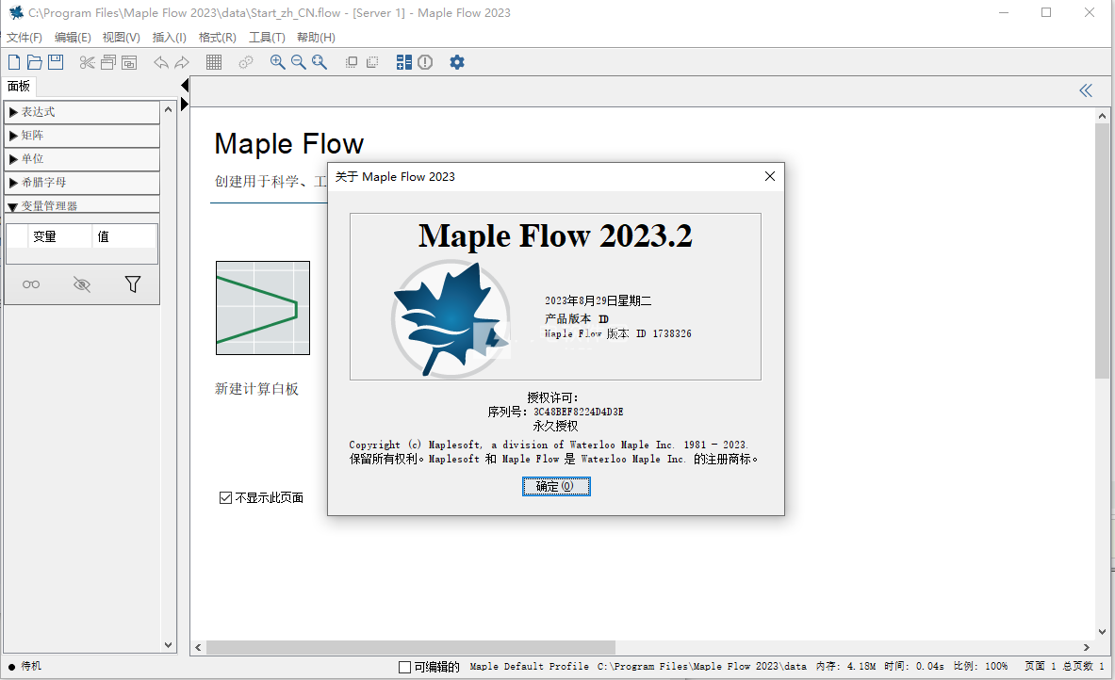Click the palette panel scroll up arrow
Screen dimensions: 1115x680
pos(169,109)
